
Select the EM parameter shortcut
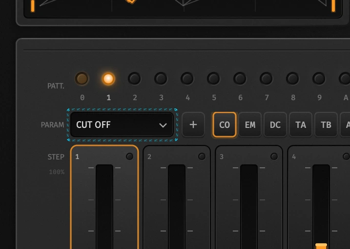[x=250, y=124]
